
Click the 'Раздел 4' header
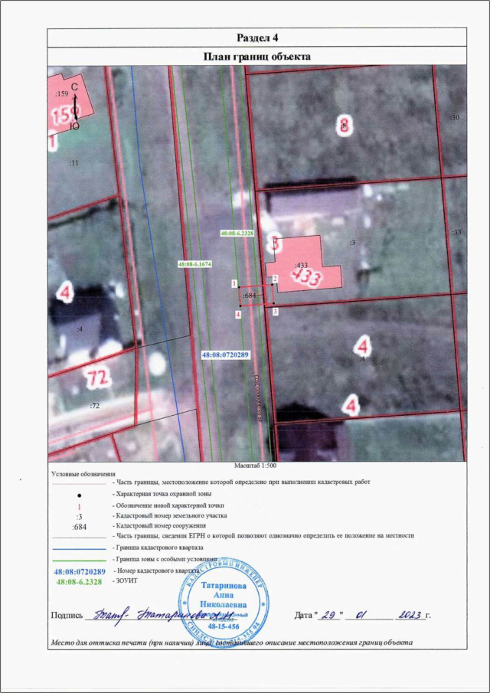(x=256, y=38)
